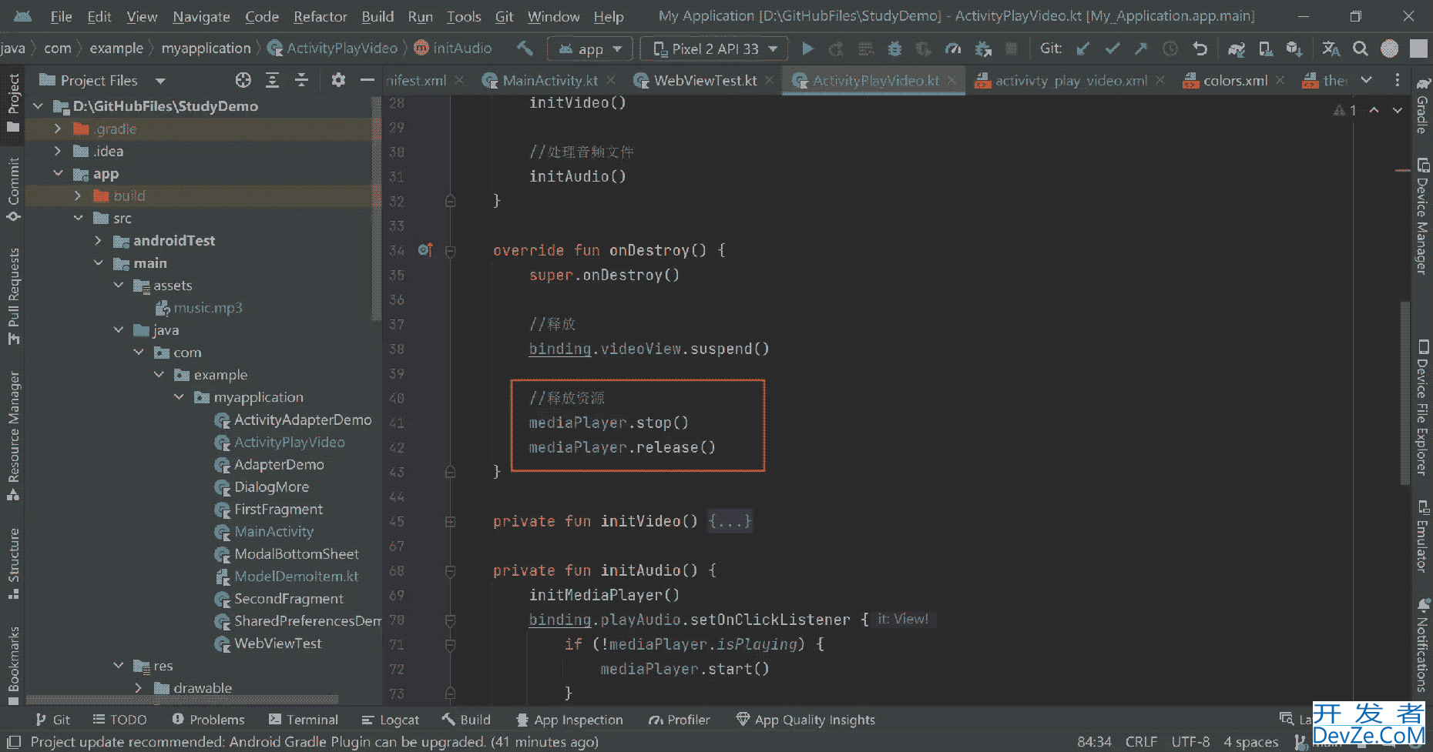Screen dimensions: 1433x752
Task: Expand the .idea folder
Action: tap(58, 151)
